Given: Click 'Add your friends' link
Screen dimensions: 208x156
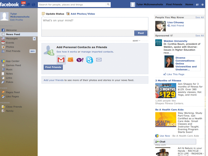Looking at the screenshot, I should tap(54, 80).
